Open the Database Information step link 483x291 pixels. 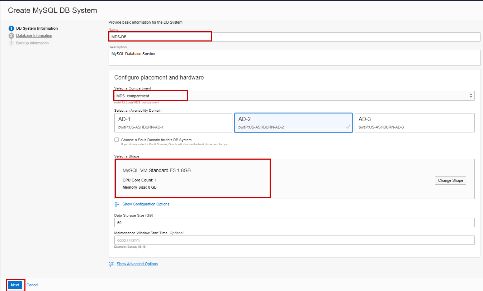[34, 35]
